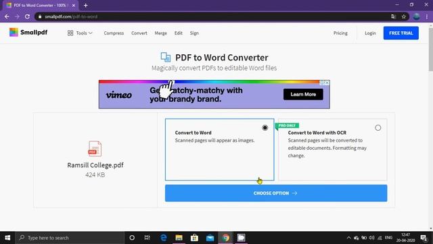Close the Vimeo ad banner

[x=327, y=83]
